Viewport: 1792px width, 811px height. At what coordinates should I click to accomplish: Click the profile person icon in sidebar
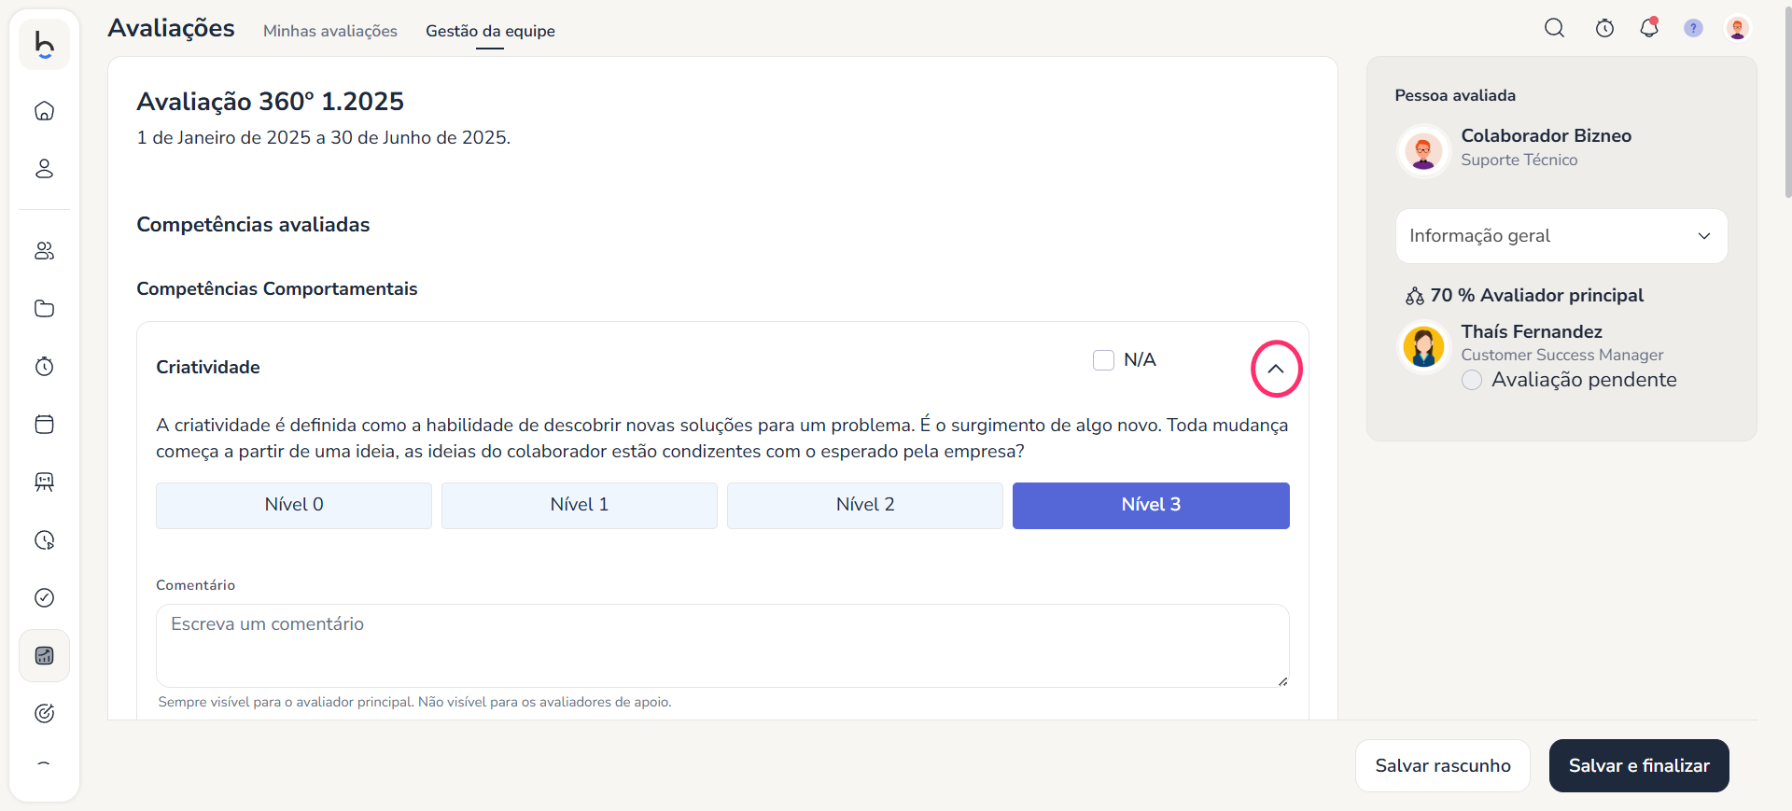click(44, 169)
